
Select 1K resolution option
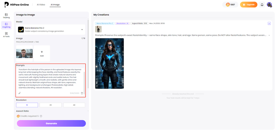[27, 105]
